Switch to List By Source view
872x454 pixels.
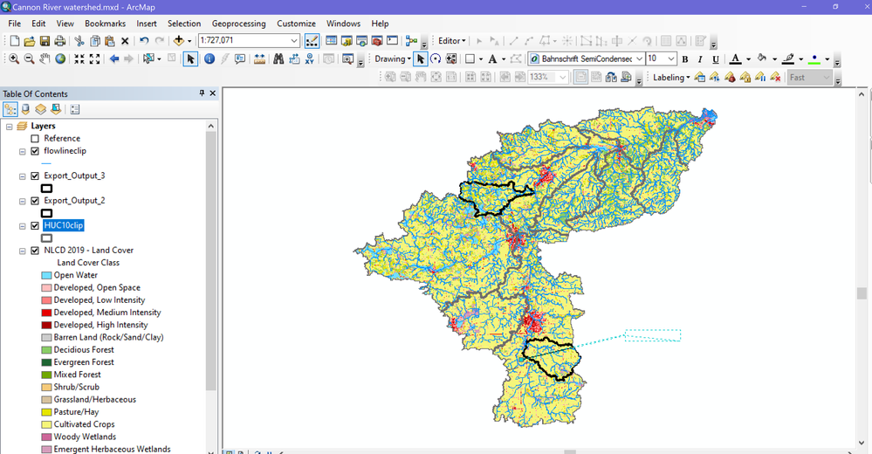(x=25, y=109)
